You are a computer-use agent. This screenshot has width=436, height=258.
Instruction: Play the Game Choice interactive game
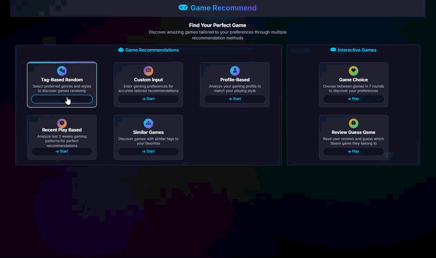pyautogui.click(x=353, y=99)
